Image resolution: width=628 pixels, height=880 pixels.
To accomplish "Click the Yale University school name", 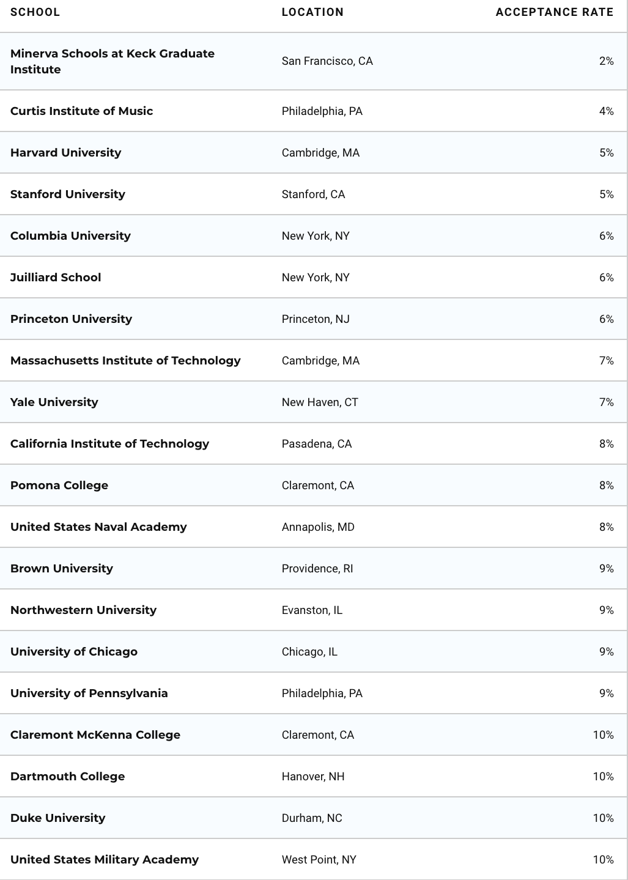I will coord(54,402).
